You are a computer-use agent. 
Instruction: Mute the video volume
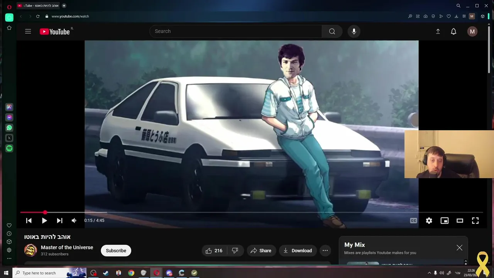[74, 220]
